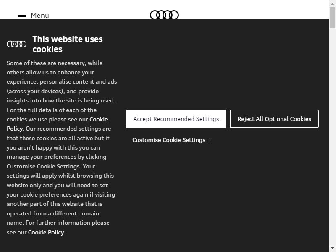Click the scrollbar down arrow

click(332, 248)
